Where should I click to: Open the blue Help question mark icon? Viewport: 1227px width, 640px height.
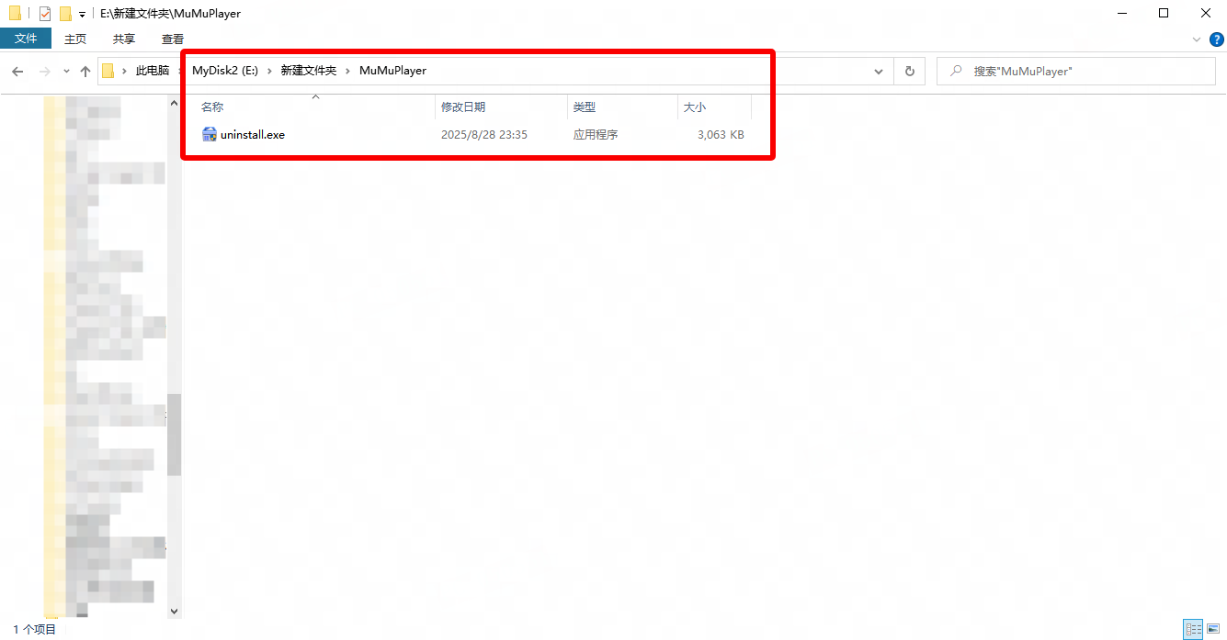pyautogui.click(x=1216, y=39)
